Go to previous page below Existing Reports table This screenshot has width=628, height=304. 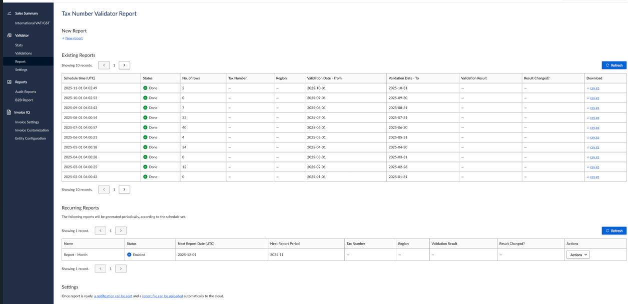tap(104, 189)
